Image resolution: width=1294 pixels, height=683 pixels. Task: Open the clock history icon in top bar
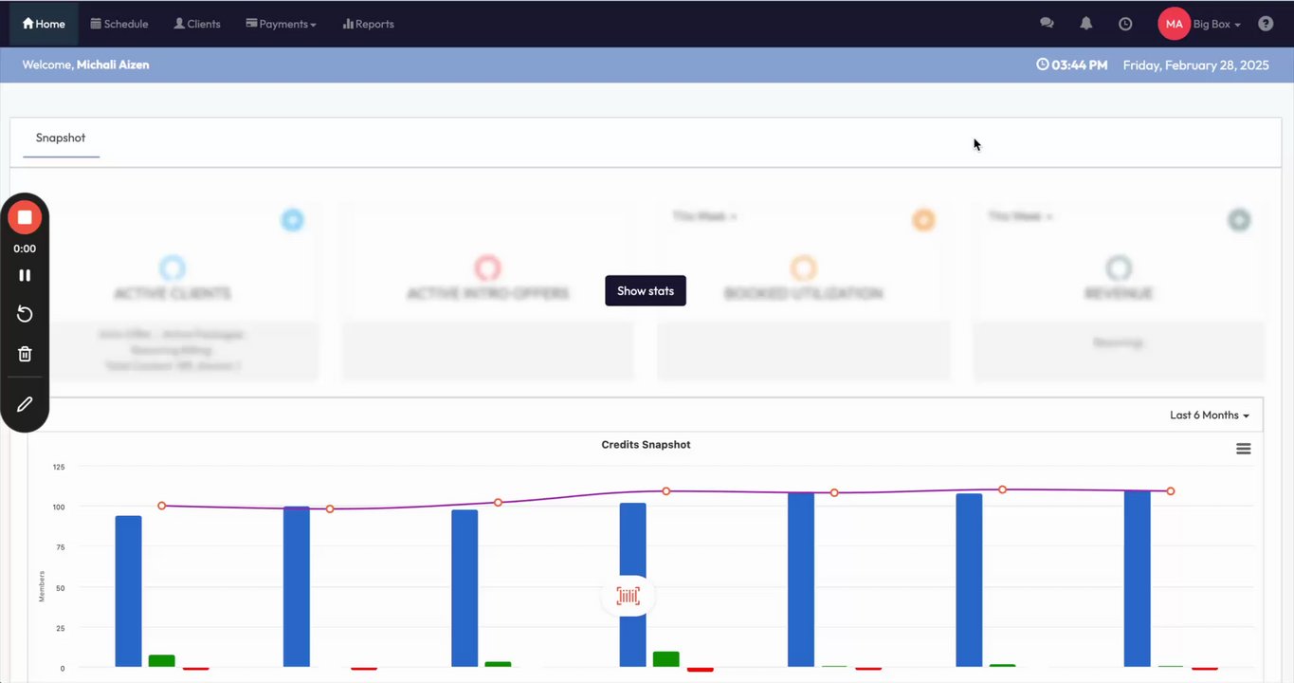point(1125,24)
